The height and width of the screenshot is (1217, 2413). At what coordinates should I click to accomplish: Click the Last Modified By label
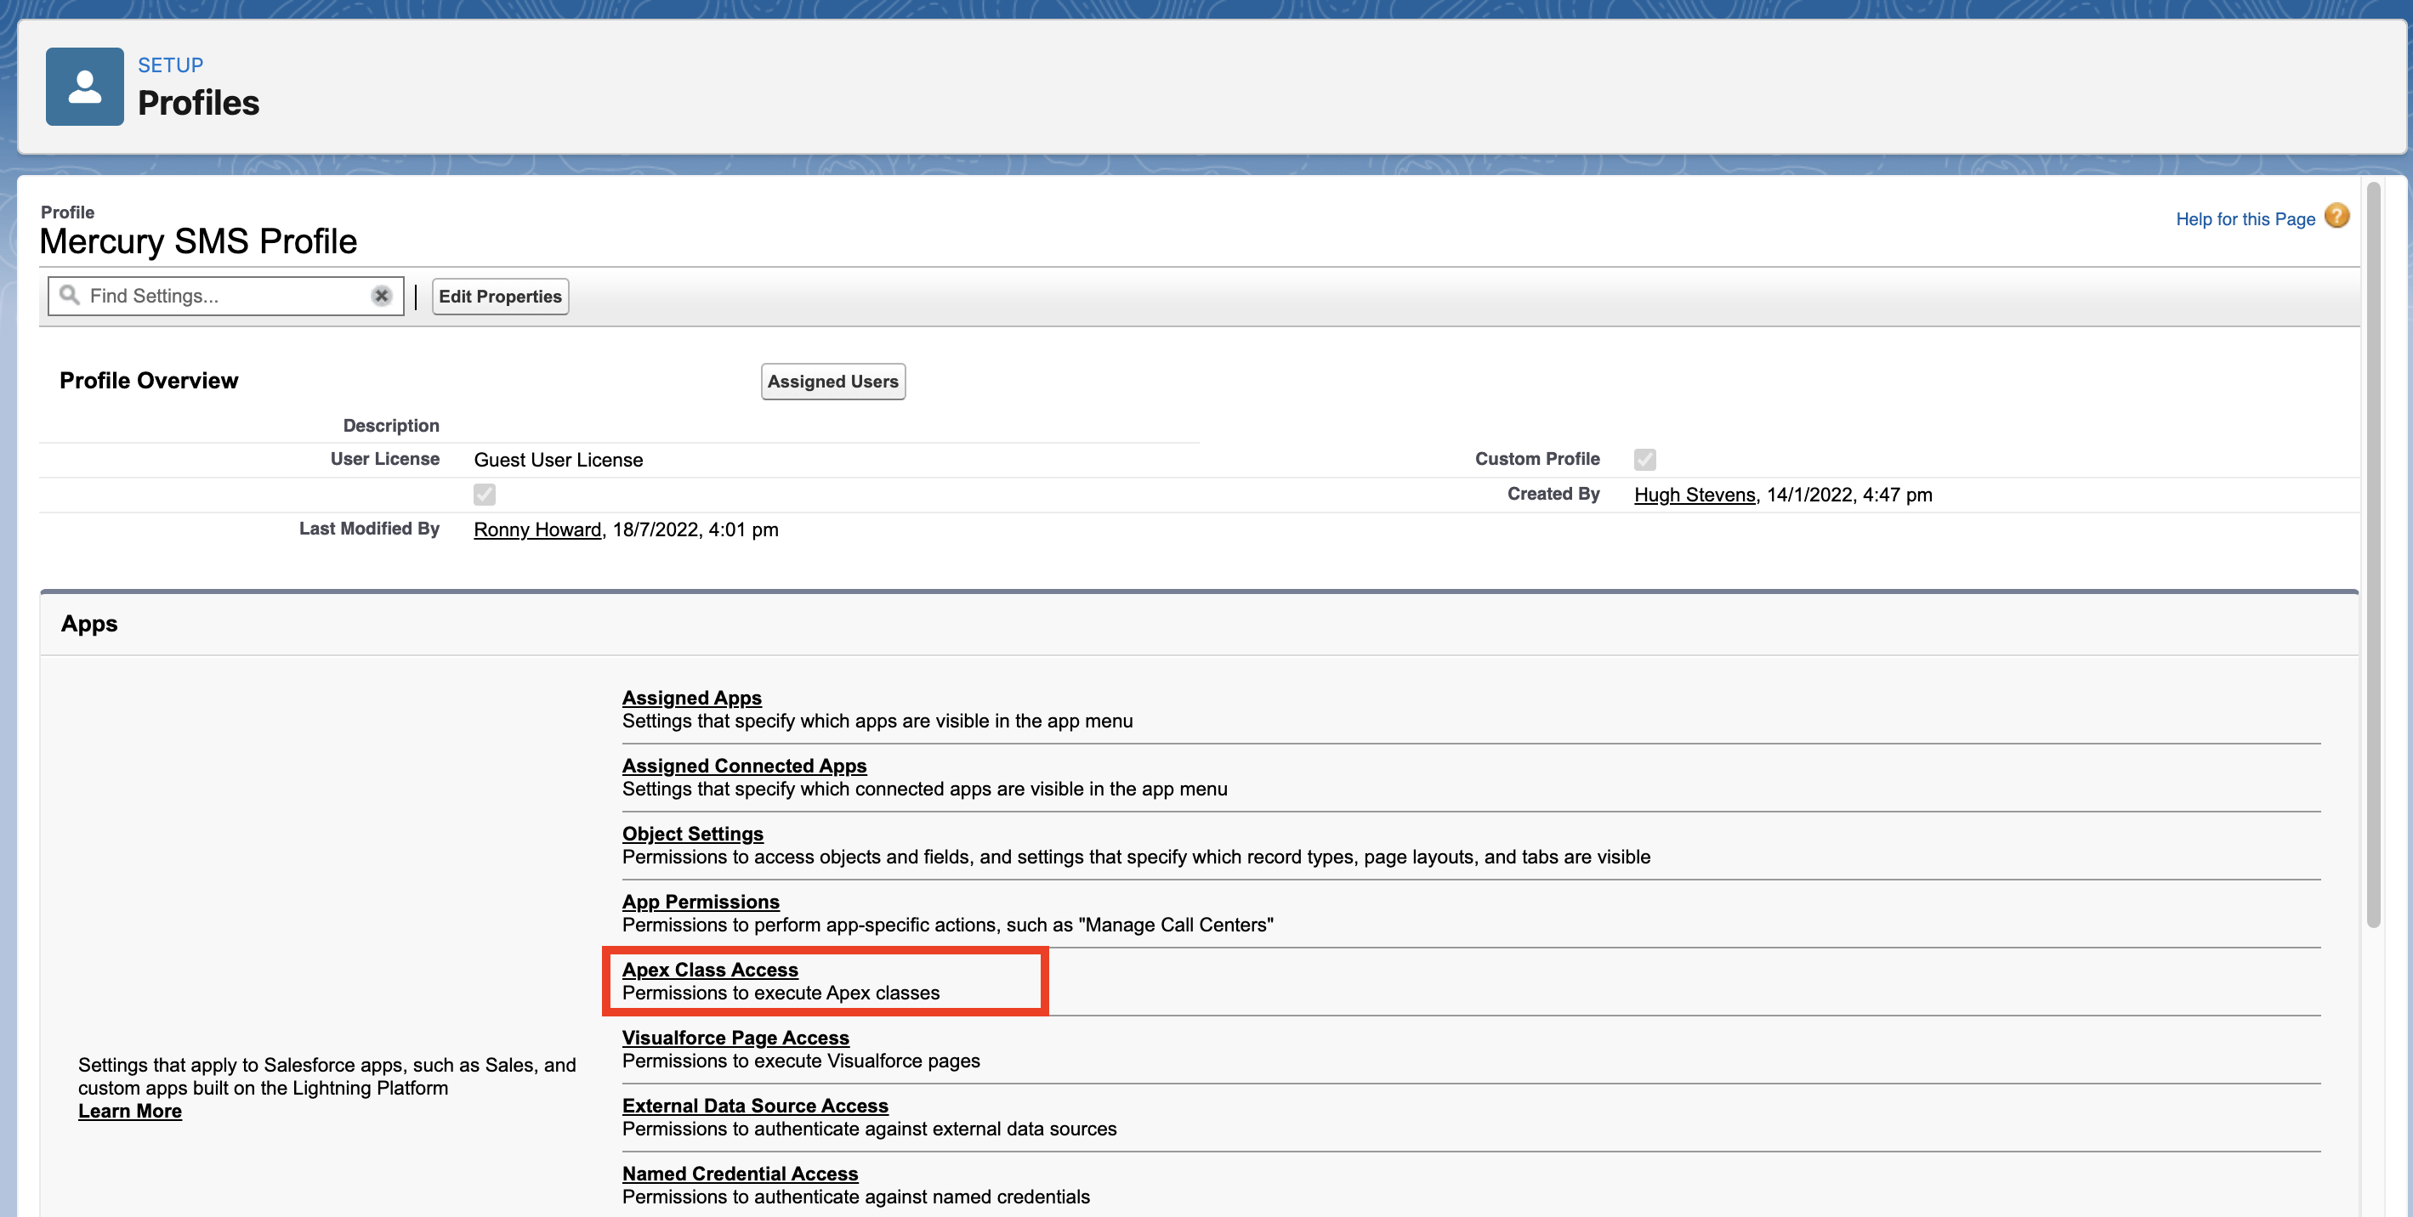click(369, 529)
